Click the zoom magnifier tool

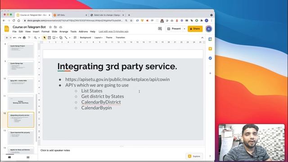[36, 38]
